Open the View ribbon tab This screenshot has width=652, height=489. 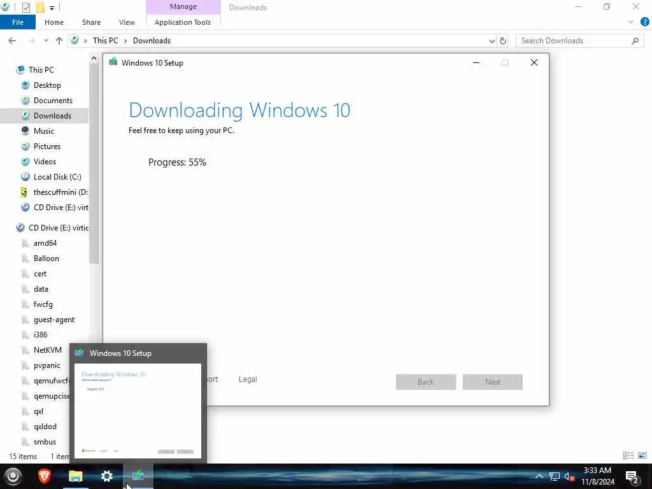point(127,22)
